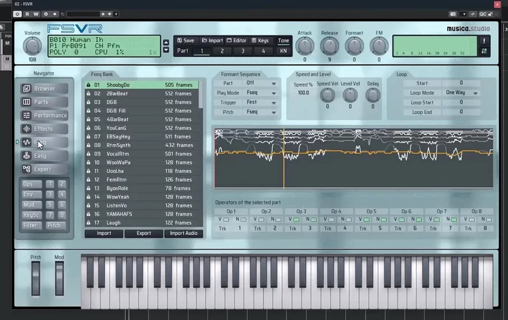This screenshot has height=320, width=508.
Task: Click the Filter button in Navigator
Action: click(31, 225)
